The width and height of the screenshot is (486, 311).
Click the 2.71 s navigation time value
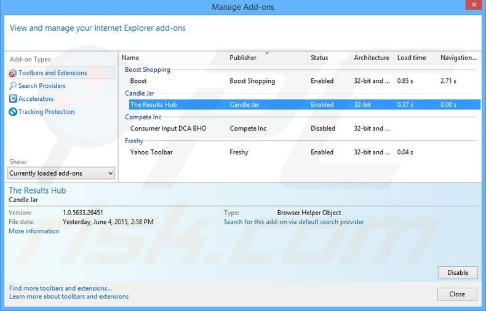(x=448, y=81)
